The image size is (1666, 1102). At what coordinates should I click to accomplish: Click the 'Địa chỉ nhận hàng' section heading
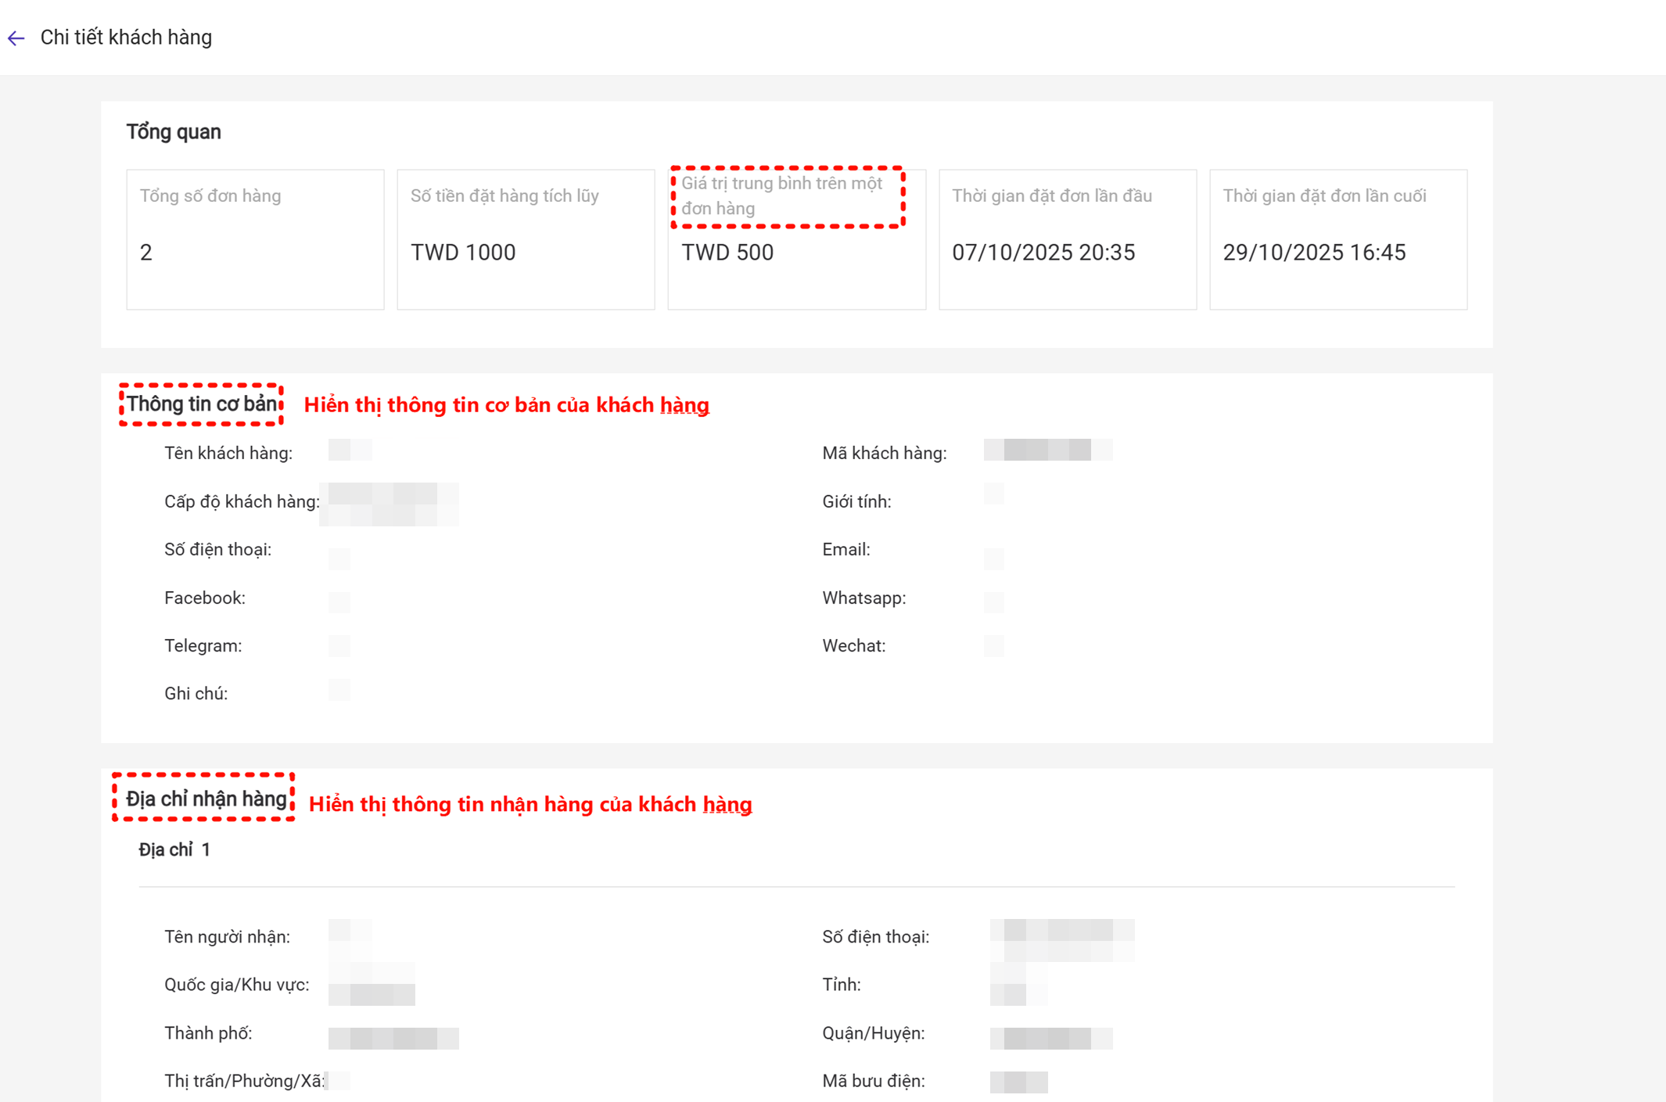tap(206, 799)
